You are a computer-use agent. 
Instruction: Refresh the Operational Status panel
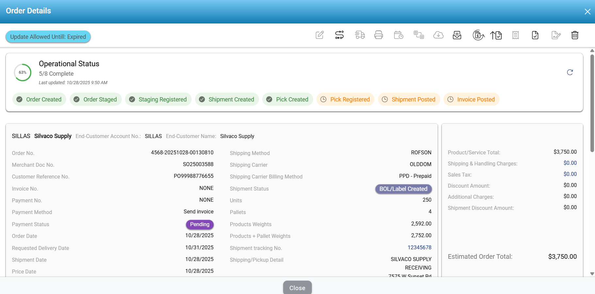click(x=570, y=72)
